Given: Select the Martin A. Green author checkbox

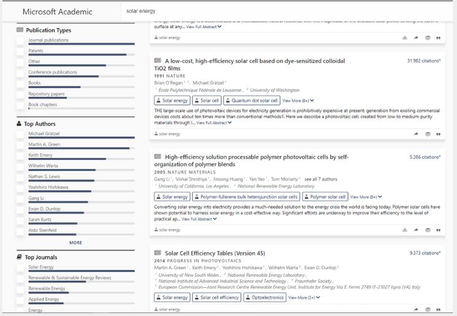Looking at the screenshot, I should 20,146.
